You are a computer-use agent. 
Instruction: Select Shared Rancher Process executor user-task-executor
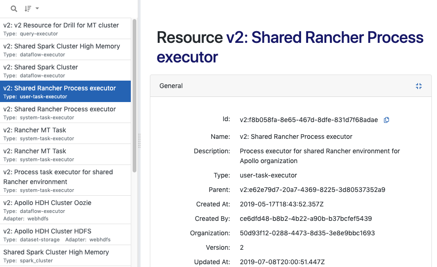click(65, 91)
